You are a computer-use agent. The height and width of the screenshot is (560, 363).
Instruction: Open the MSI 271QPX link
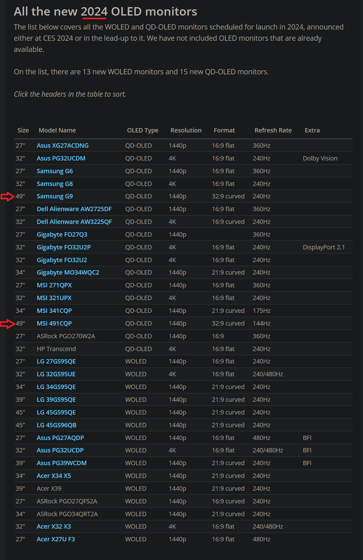click(54, 285)
